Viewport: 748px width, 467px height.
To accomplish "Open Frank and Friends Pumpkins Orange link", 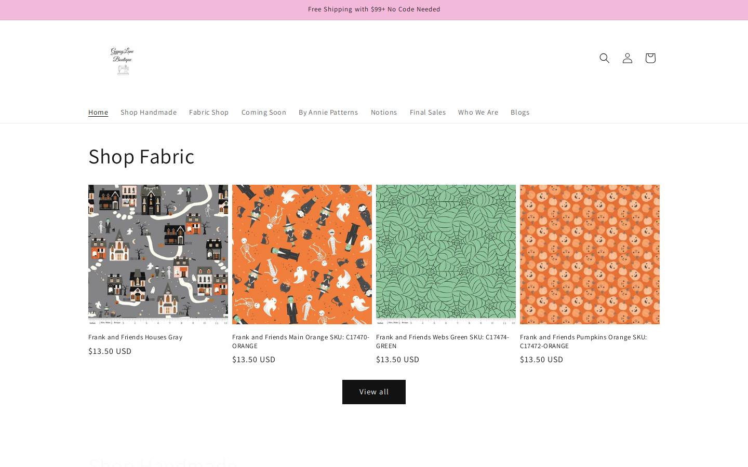I will pos(583,341).
